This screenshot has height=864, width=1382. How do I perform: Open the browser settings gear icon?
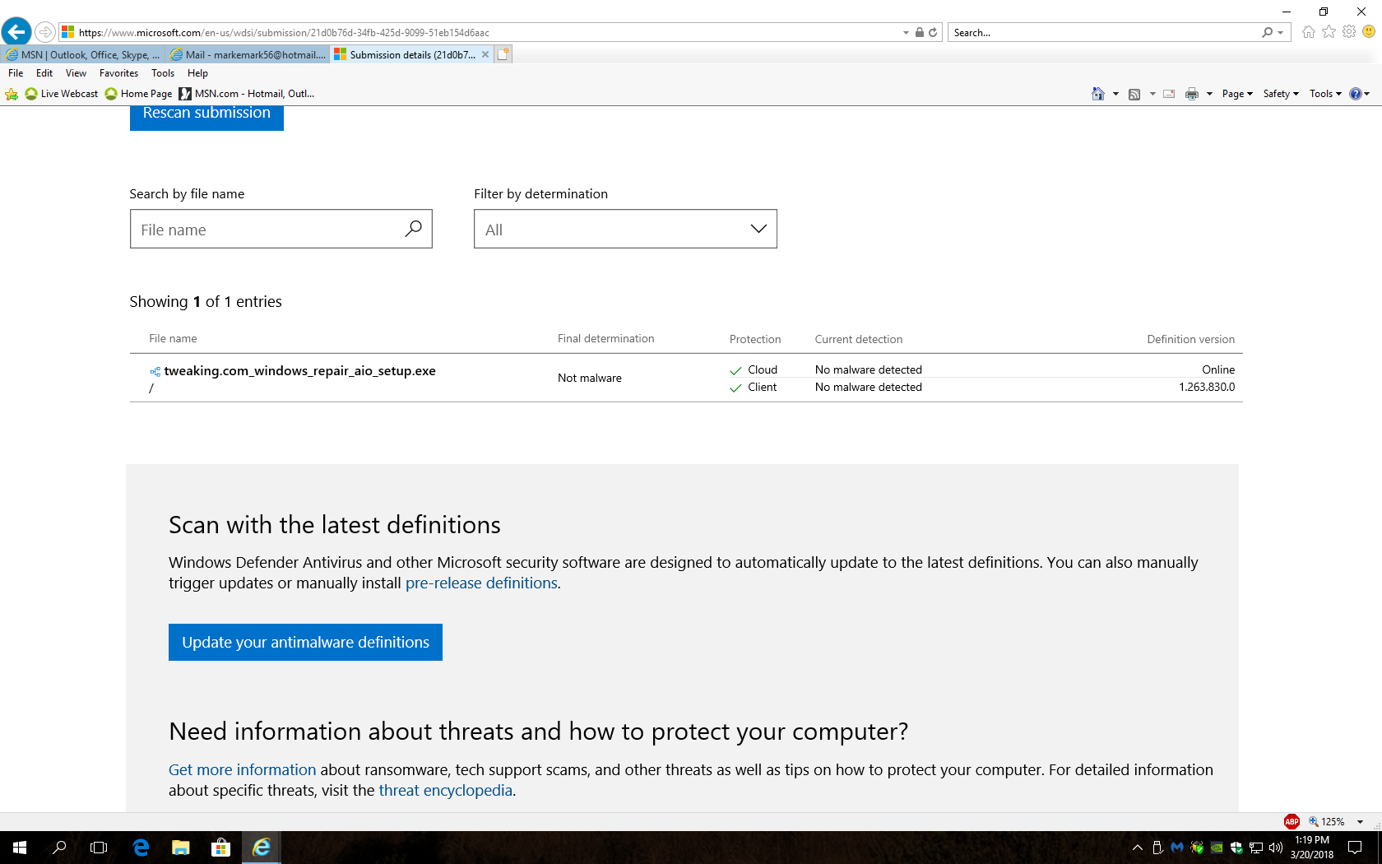[1349, 32]
